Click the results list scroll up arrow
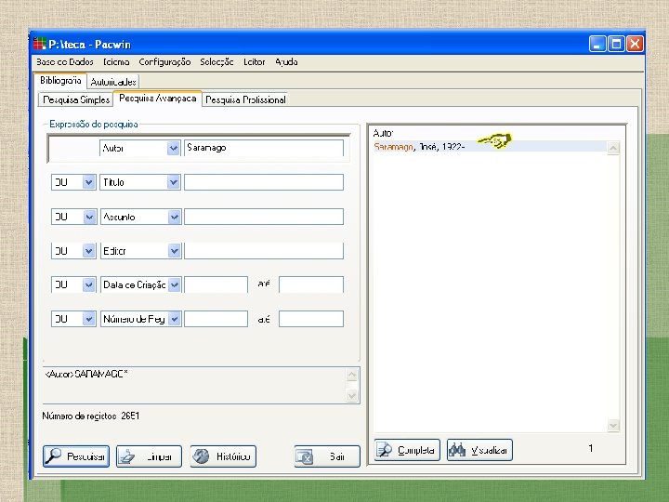The width and height of the screenshot is (669, 502). coord(613,149)
